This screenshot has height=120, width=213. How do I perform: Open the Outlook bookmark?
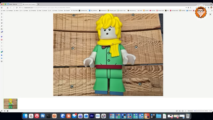[189, 10]
